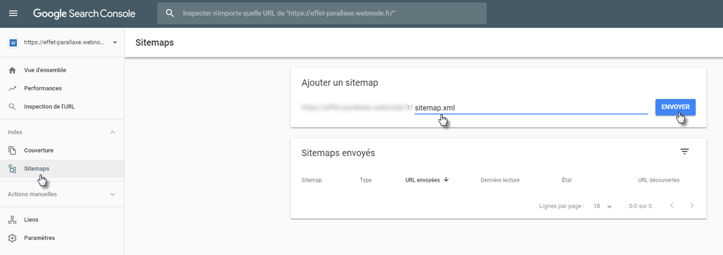
Task: Open the property selector dropdown
Action: click(x=114, y=42)
